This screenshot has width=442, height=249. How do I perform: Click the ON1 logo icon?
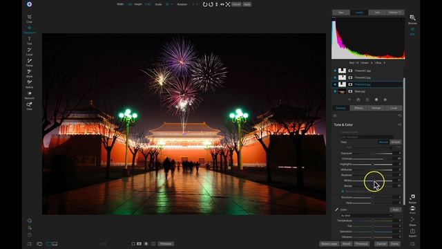point(29,4)
